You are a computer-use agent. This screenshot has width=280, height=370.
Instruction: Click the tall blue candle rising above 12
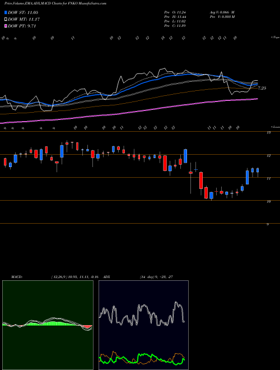pos(185,156)
